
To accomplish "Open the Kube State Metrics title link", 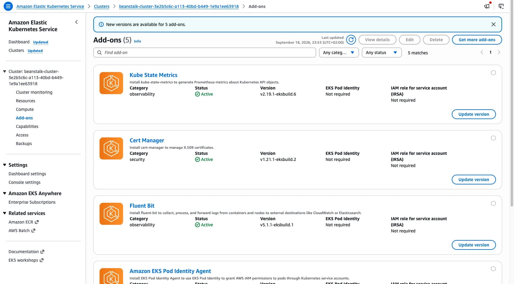I will tap(153, 75).
